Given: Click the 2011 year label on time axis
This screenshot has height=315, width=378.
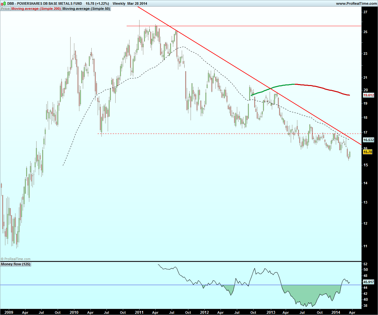Looking at the screenshot, I should coord(139,312).
